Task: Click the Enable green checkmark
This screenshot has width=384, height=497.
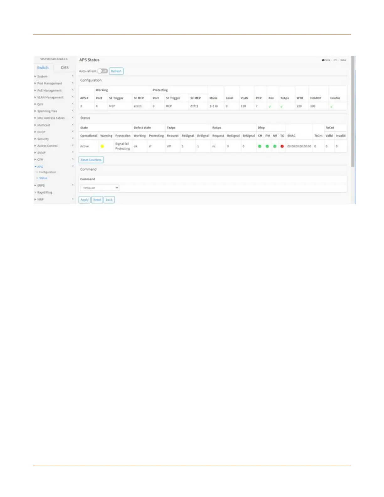Action: click(332, 106)
